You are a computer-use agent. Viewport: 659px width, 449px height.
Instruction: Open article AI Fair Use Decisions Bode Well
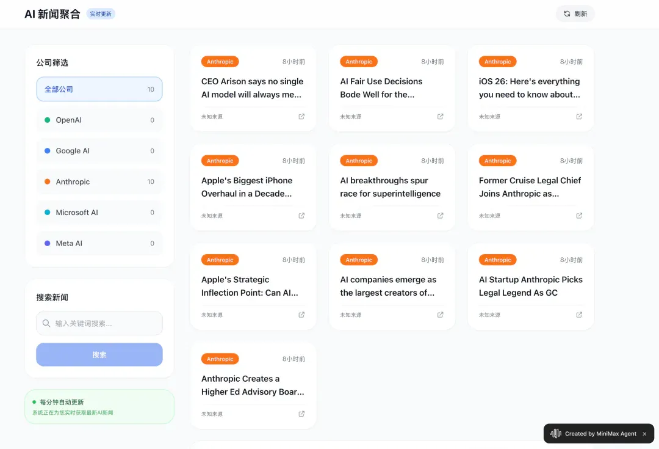381,88
